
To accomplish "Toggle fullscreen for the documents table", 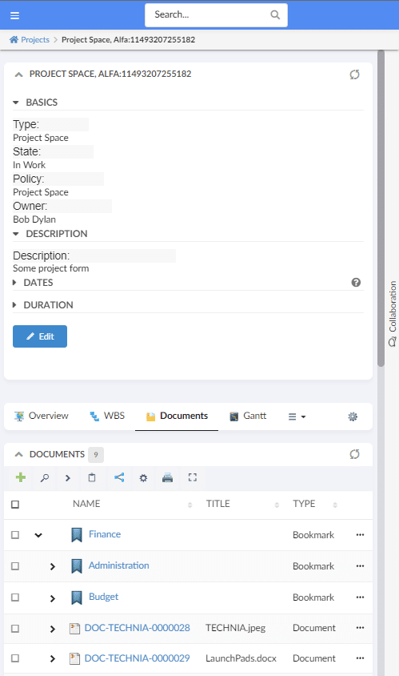I will coord(193,477).
